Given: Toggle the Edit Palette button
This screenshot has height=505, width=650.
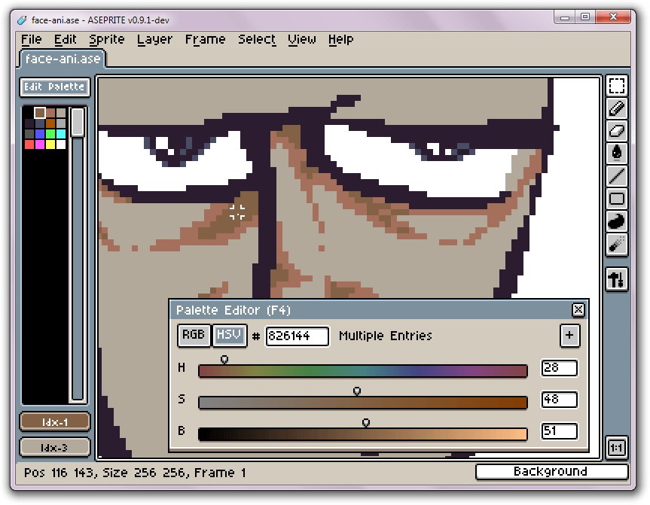Looking at the screenshot, I should (x=55, y=87).
